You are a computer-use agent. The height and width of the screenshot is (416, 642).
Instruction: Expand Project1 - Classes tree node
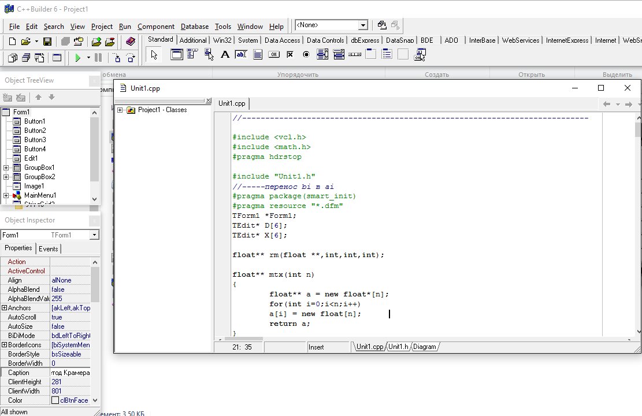pyautogui.click(x=120, y=110)
